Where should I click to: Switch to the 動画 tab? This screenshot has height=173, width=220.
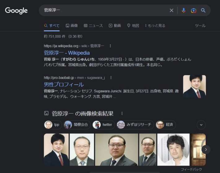(115, 26)
